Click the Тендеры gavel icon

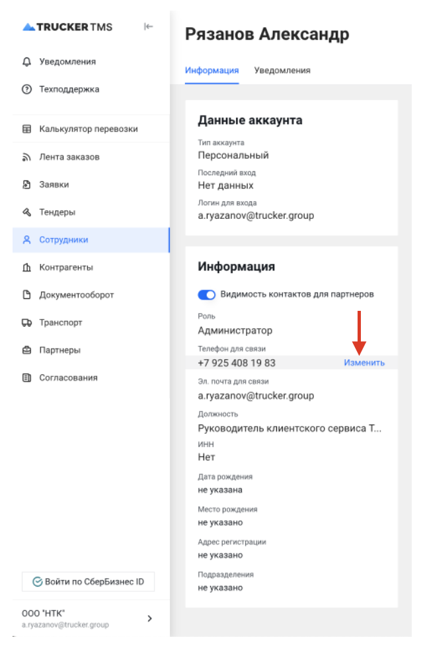pos(27,212)
